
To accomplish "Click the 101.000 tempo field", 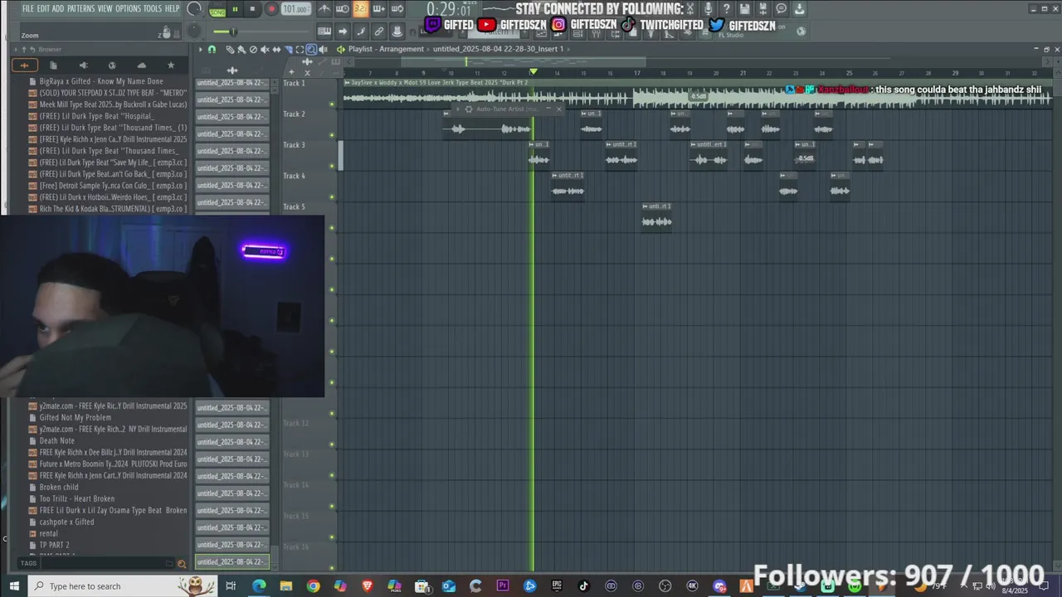I will pyautogui.click(x=295, y=9).
